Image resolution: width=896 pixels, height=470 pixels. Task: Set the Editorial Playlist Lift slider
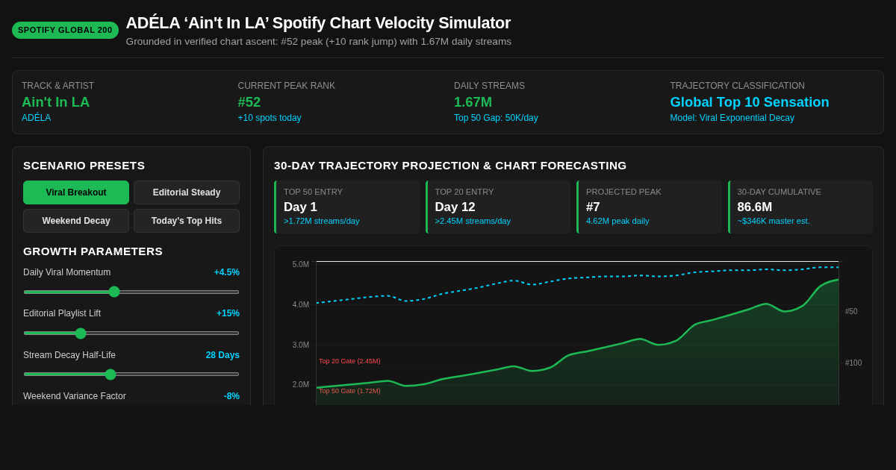pos(131,333)
